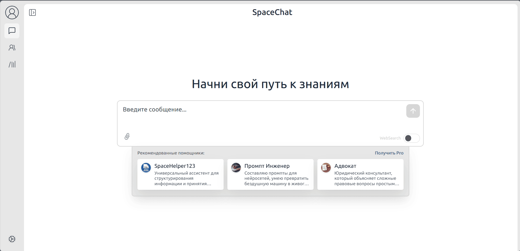Open the Получить Pro link

389,153
